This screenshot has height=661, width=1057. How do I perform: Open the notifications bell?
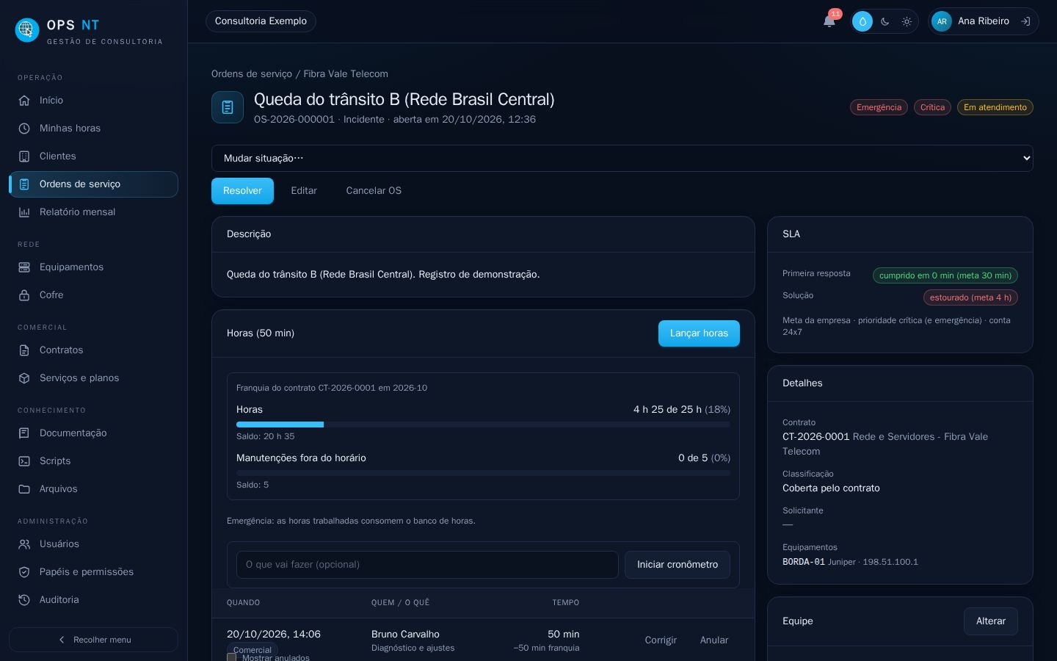pyautogui.click(x=829, y=21)
